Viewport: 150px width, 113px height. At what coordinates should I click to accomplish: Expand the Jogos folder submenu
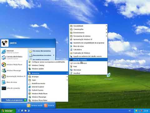click(48, 80)
